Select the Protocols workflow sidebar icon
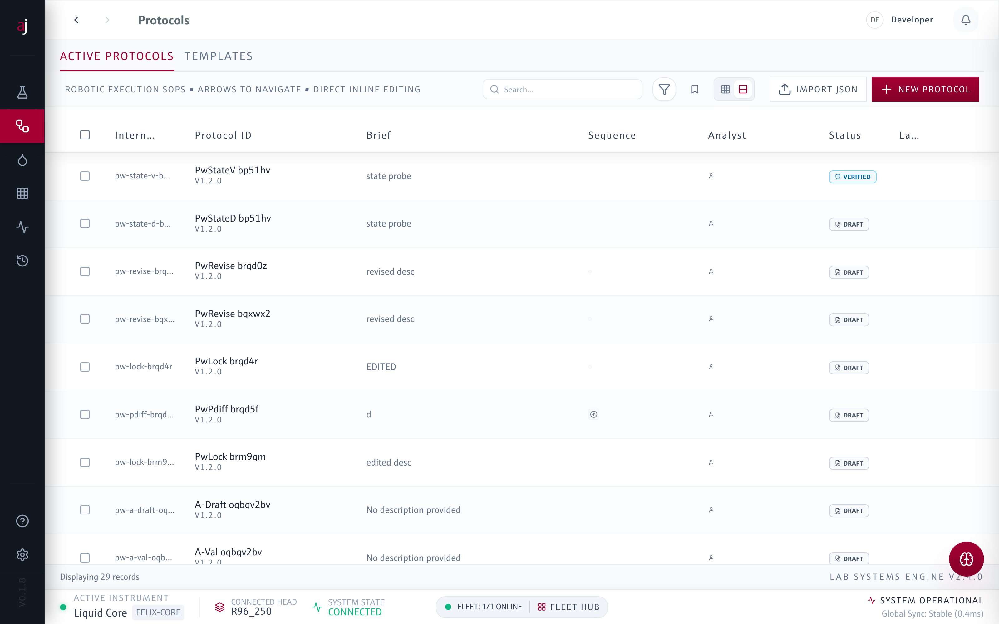Screen dimensions: 999x624 pos(22,126)
